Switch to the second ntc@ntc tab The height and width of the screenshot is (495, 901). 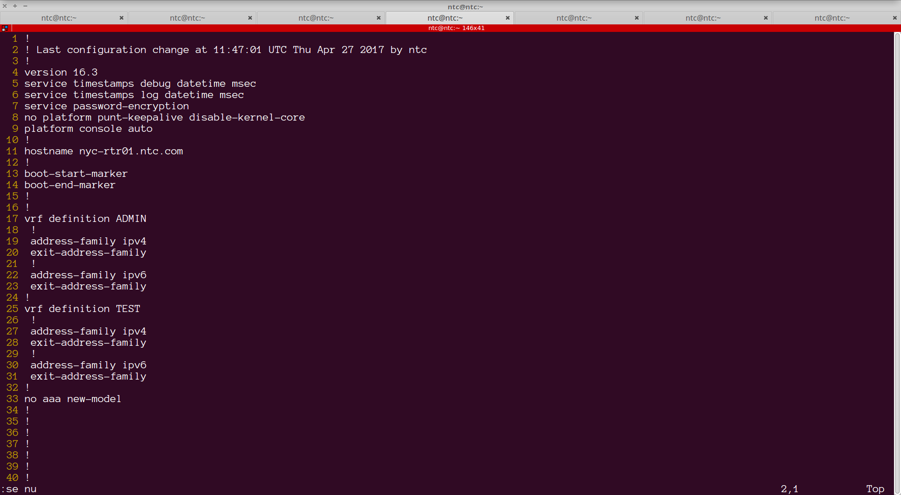click(188, 18)
